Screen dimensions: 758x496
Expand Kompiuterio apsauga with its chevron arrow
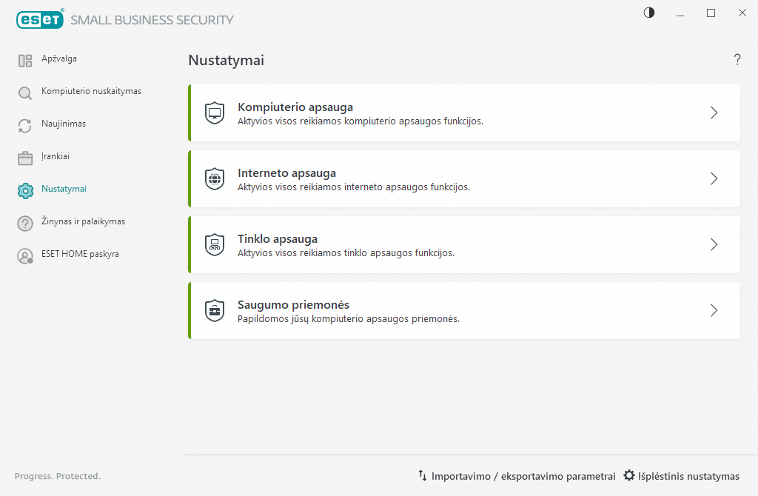(714, 113)
